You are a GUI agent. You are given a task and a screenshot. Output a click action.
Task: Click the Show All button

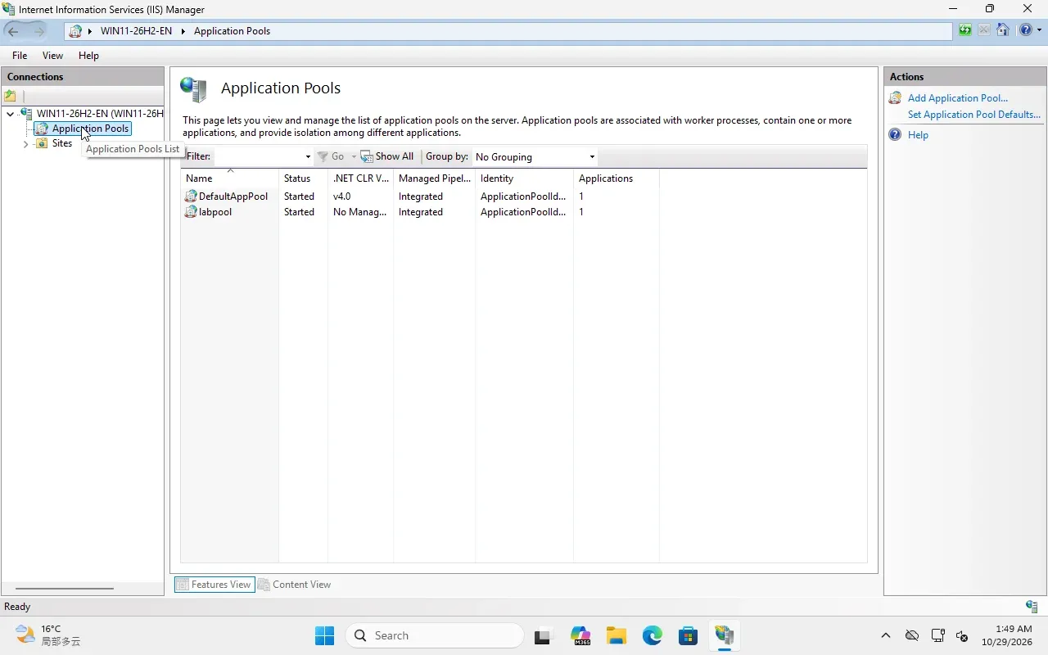tap(387, 156)
